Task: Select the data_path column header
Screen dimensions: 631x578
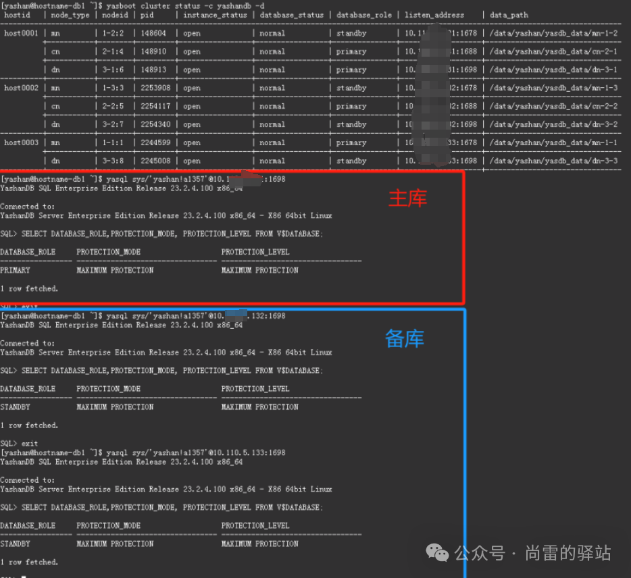Action: 509,16
